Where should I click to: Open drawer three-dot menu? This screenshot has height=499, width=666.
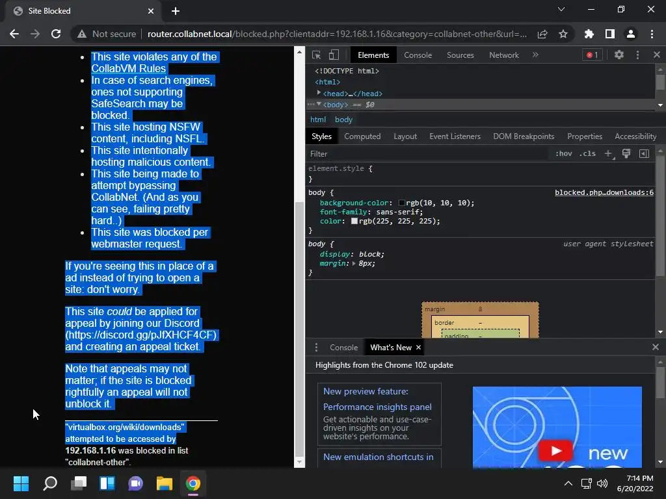tap(316, 348)
